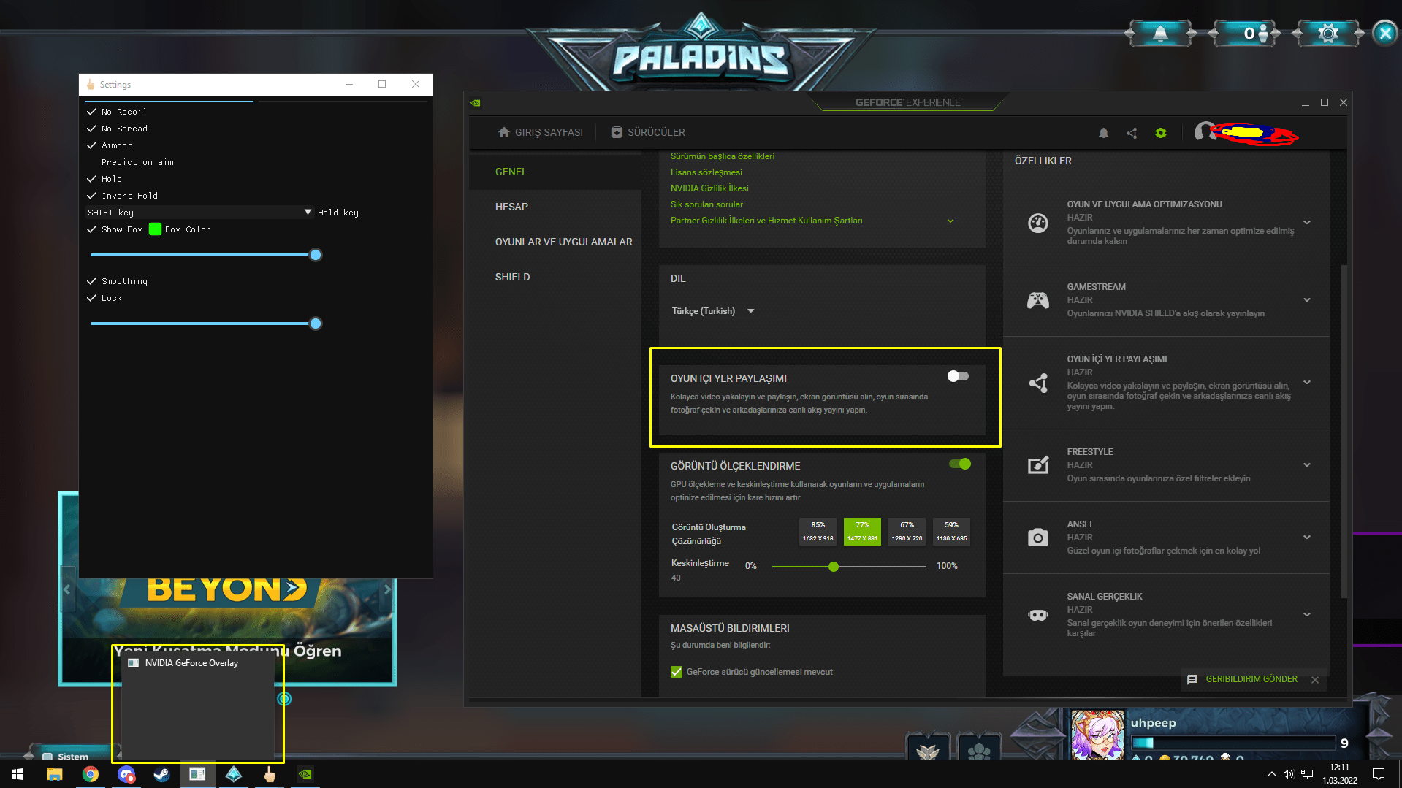1402x788 pixels.
Task: Click the Freestyle filter icon
Action: 1038,465
